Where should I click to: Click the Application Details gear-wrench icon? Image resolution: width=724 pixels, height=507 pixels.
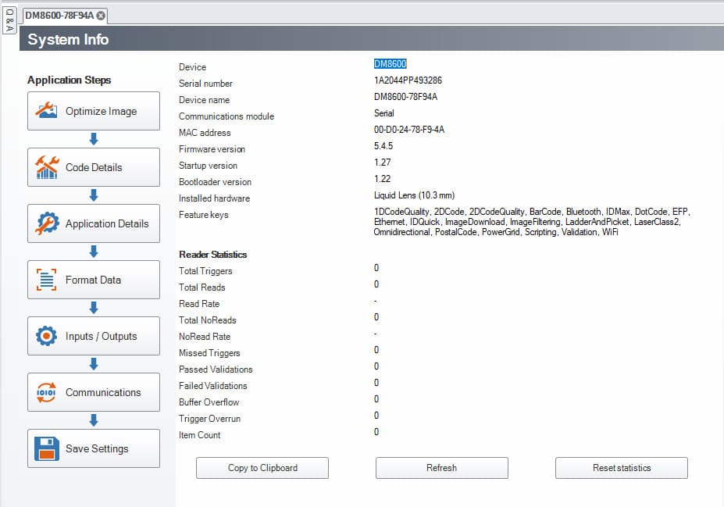(x=47, y=223)
